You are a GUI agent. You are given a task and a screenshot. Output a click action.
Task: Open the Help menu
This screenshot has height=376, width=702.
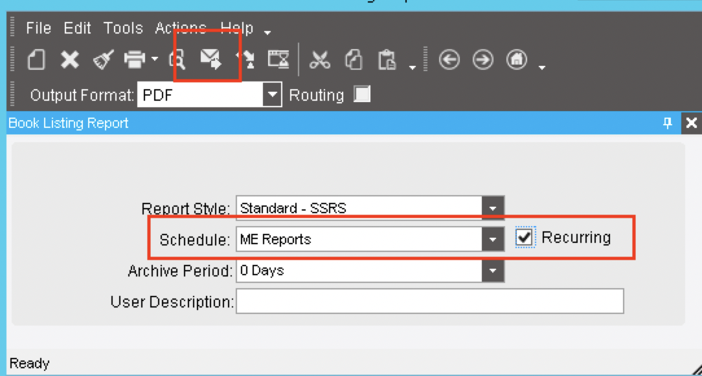point(237,28)
